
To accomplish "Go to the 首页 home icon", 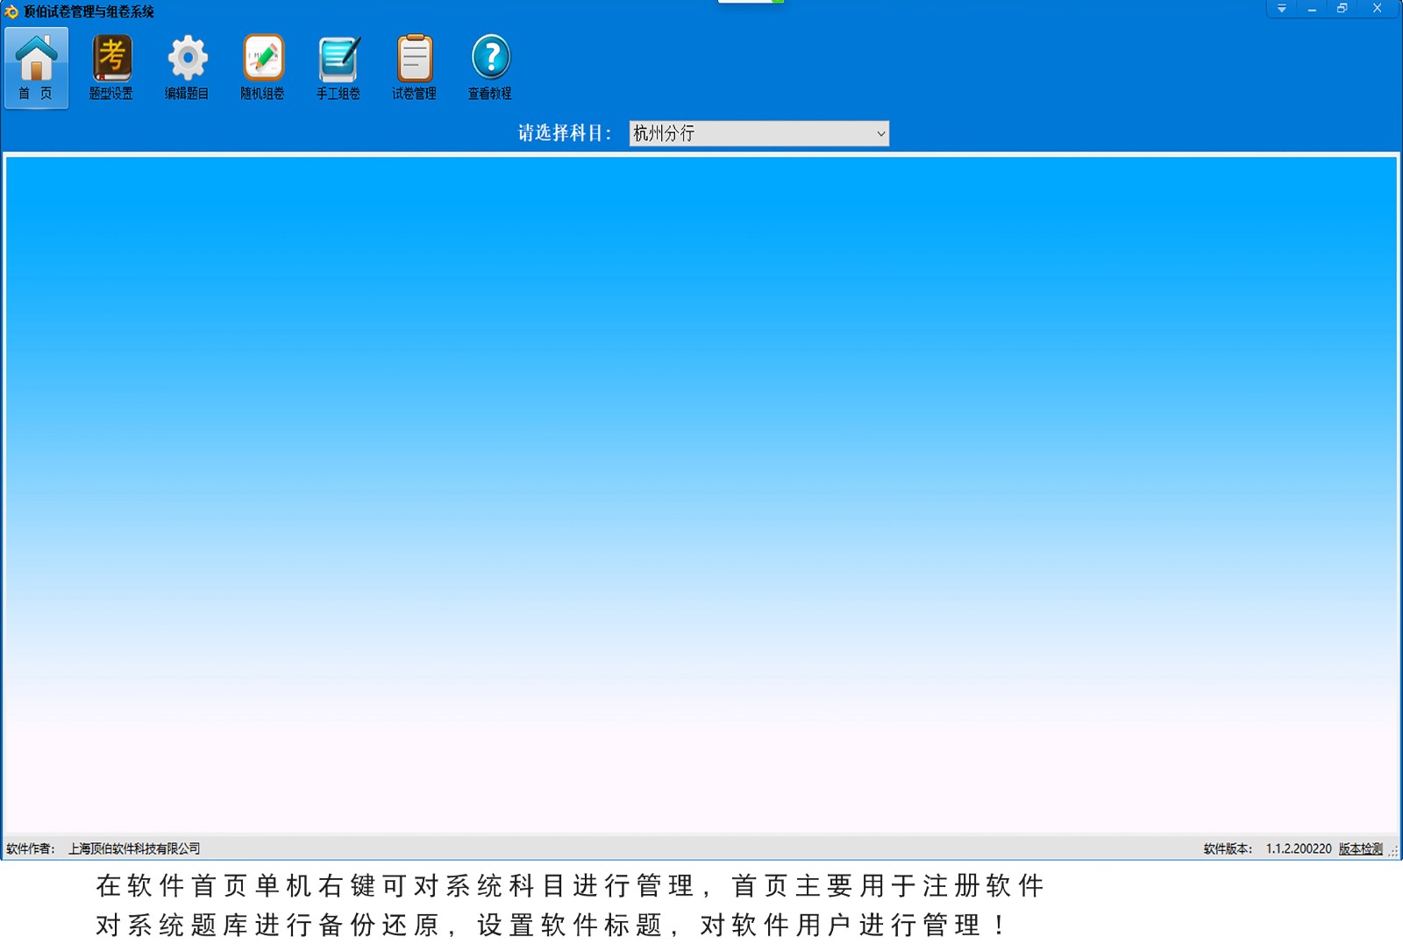I will (36, 67).
